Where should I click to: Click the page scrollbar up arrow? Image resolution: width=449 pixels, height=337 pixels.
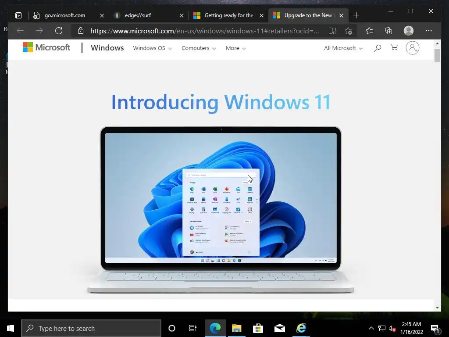click(437, 43)
